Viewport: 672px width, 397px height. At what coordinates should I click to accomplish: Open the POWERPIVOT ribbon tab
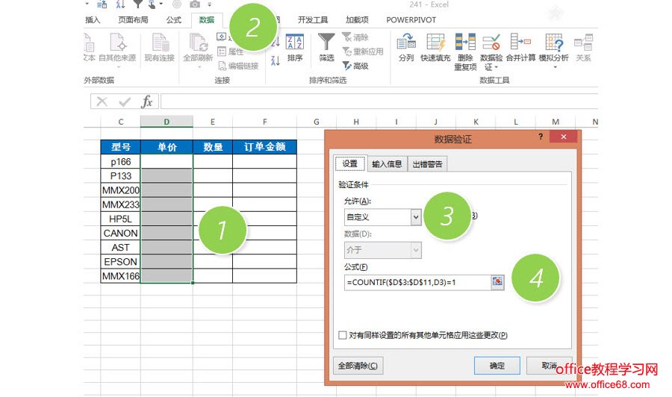tap(411, 20)
